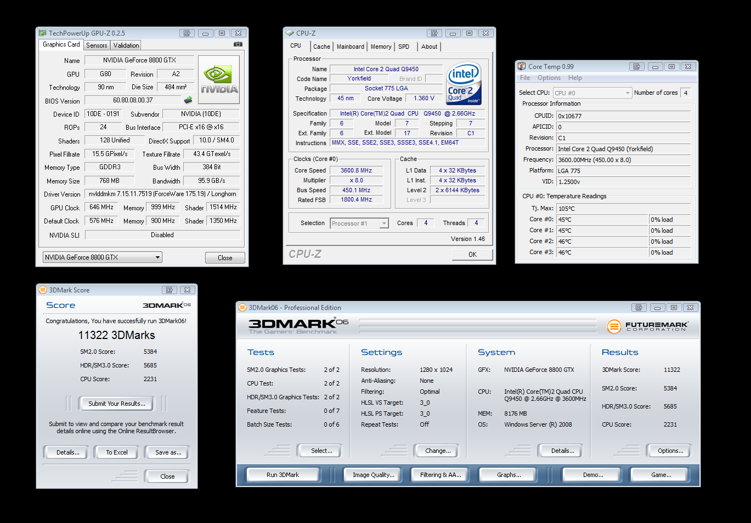This screenshot has height=523, width=751.
Task: Click the Rated FSB value 1800.4 MHz
Action: 357,200
